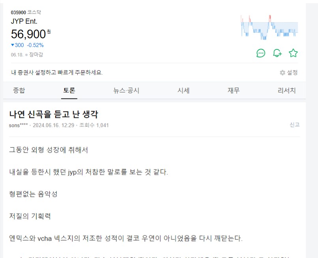Open the green chat bubble icon
This screenshot has height=258, width=318.
click(261, 53)
